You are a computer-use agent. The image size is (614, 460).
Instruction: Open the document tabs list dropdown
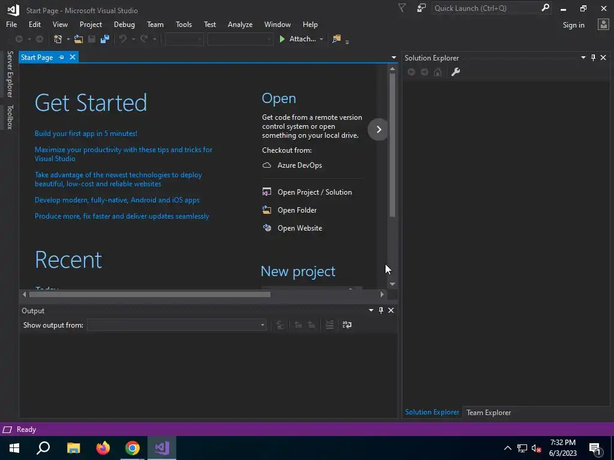click(393, 57)
